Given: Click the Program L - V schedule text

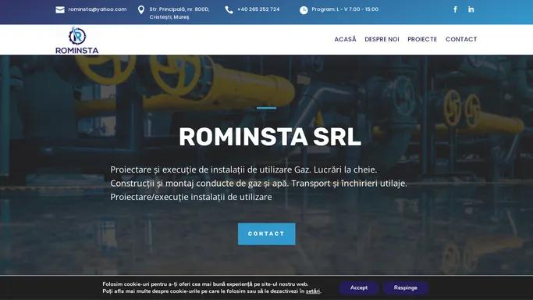Looking at the screenshot, I should [x=345, y=9].
